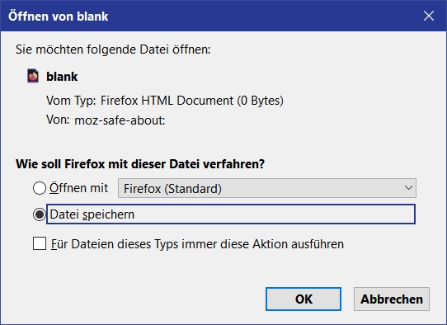The image size is (447, 325).
Task: Click the Vom Typ: label
Action: pos(71,101)
